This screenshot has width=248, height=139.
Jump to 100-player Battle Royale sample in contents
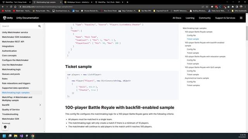click(198, 32)
